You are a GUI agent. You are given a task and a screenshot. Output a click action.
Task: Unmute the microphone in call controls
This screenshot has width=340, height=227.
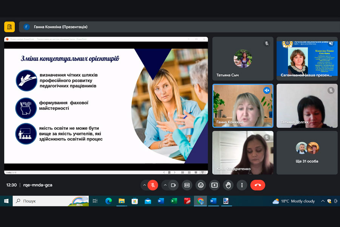click(x=153, y=185)
